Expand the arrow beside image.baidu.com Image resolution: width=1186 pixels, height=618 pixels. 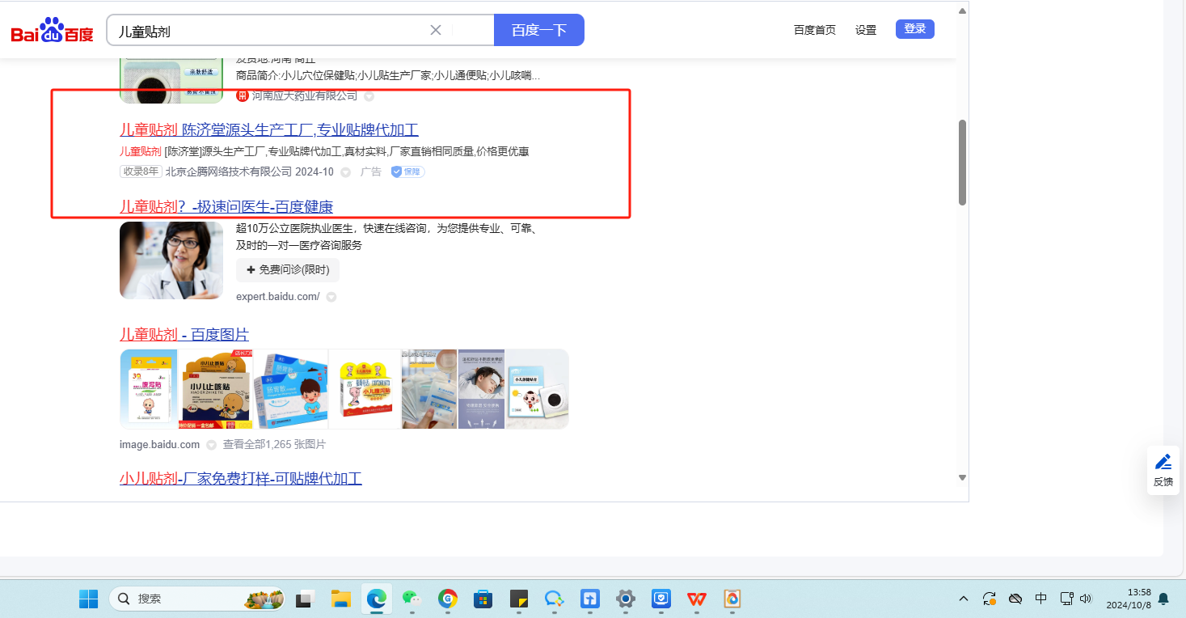[x=211, y=445]
